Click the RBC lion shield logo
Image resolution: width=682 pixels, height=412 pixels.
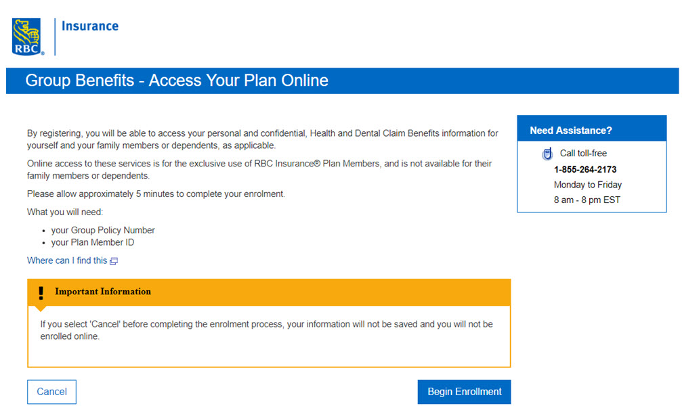pyautogui.click(x=27, y=37)
